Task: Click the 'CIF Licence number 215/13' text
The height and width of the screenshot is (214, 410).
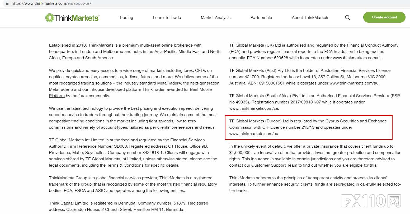Action: point(288,127)
